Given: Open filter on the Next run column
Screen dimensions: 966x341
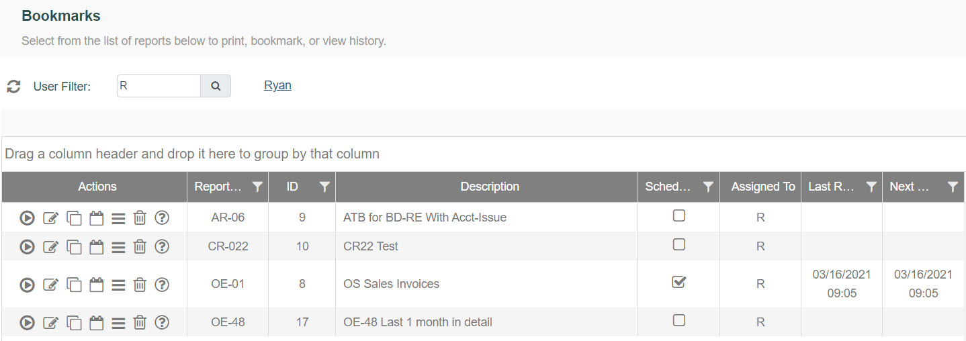Looking at the screenshot, I should [x=953, y=187].
